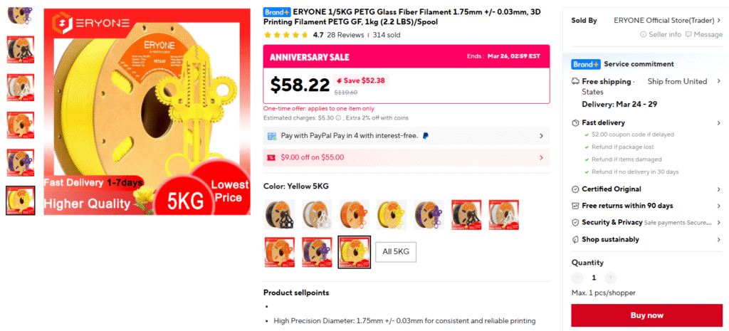Increase quantity with the plus button

pos(610,278)
